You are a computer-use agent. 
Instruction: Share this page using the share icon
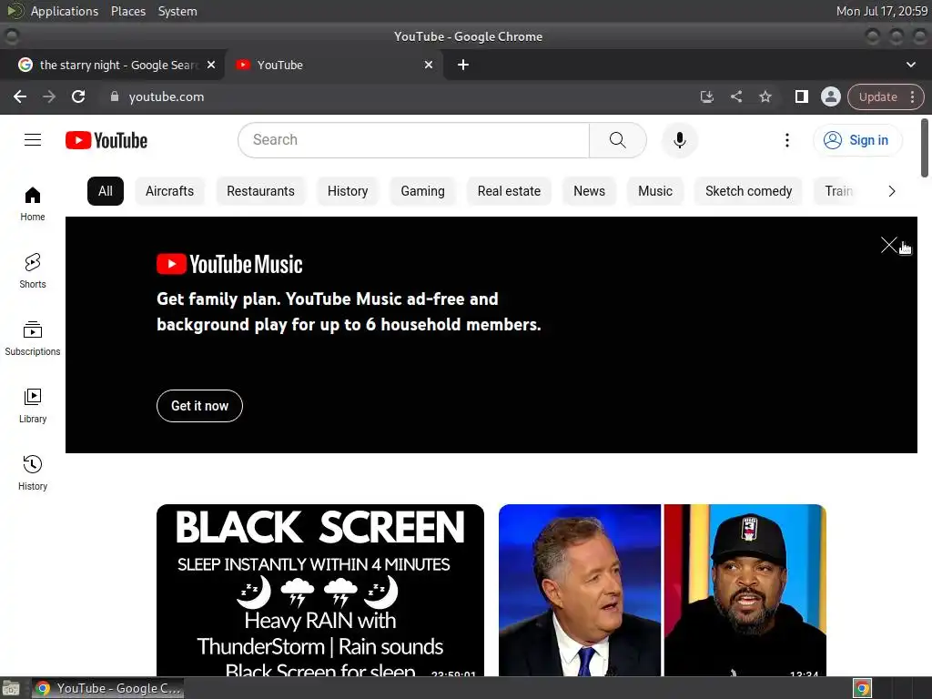[735, 96]
